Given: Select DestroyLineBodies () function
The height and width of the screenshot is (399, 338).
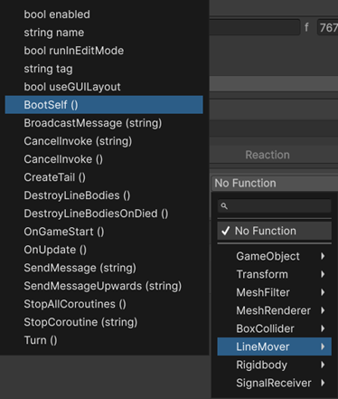Looking at the screenshot, I should 104,195.
